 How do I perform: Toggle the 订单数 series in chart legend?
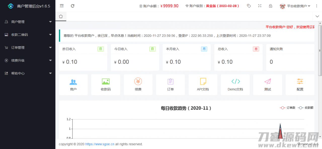[x=288, y=108]
